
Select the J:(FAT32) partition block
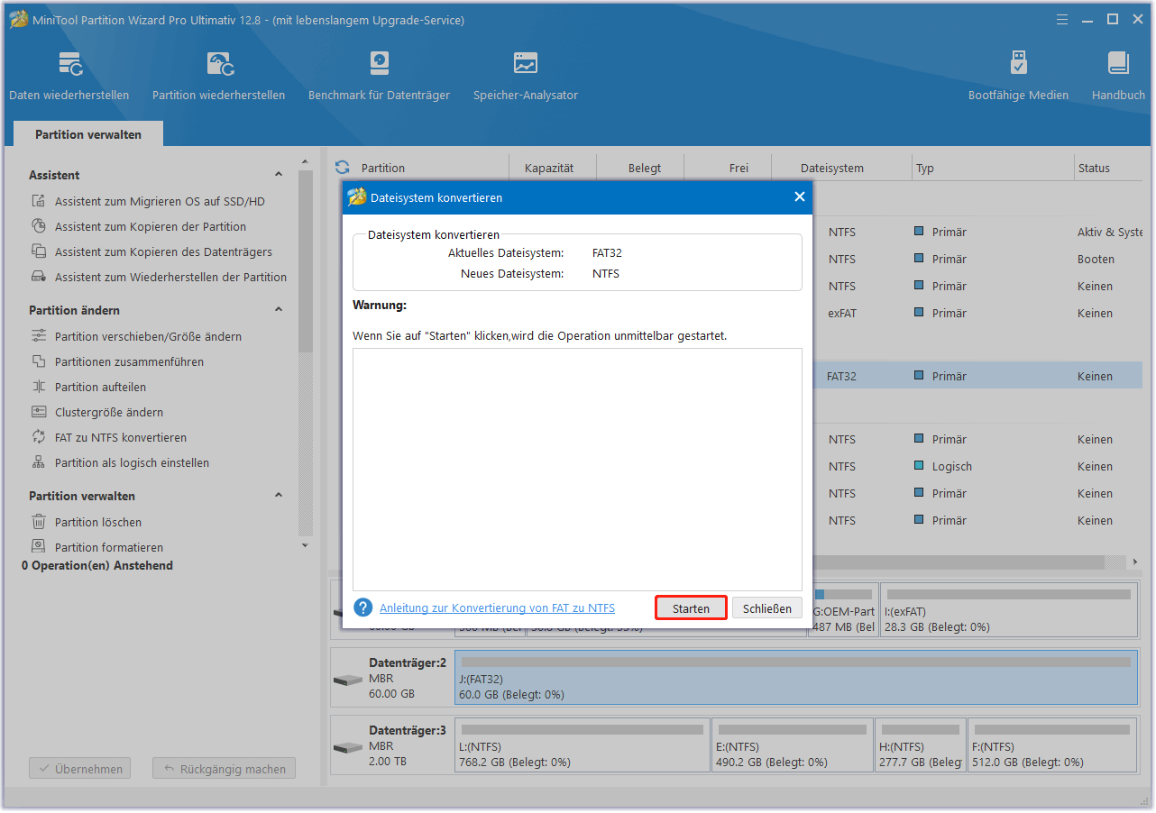(x=796, y=678)
